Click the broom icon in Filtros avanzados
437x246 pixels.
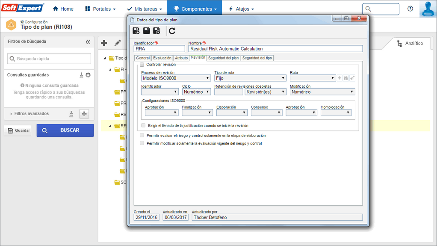click(x=71, y=114)
